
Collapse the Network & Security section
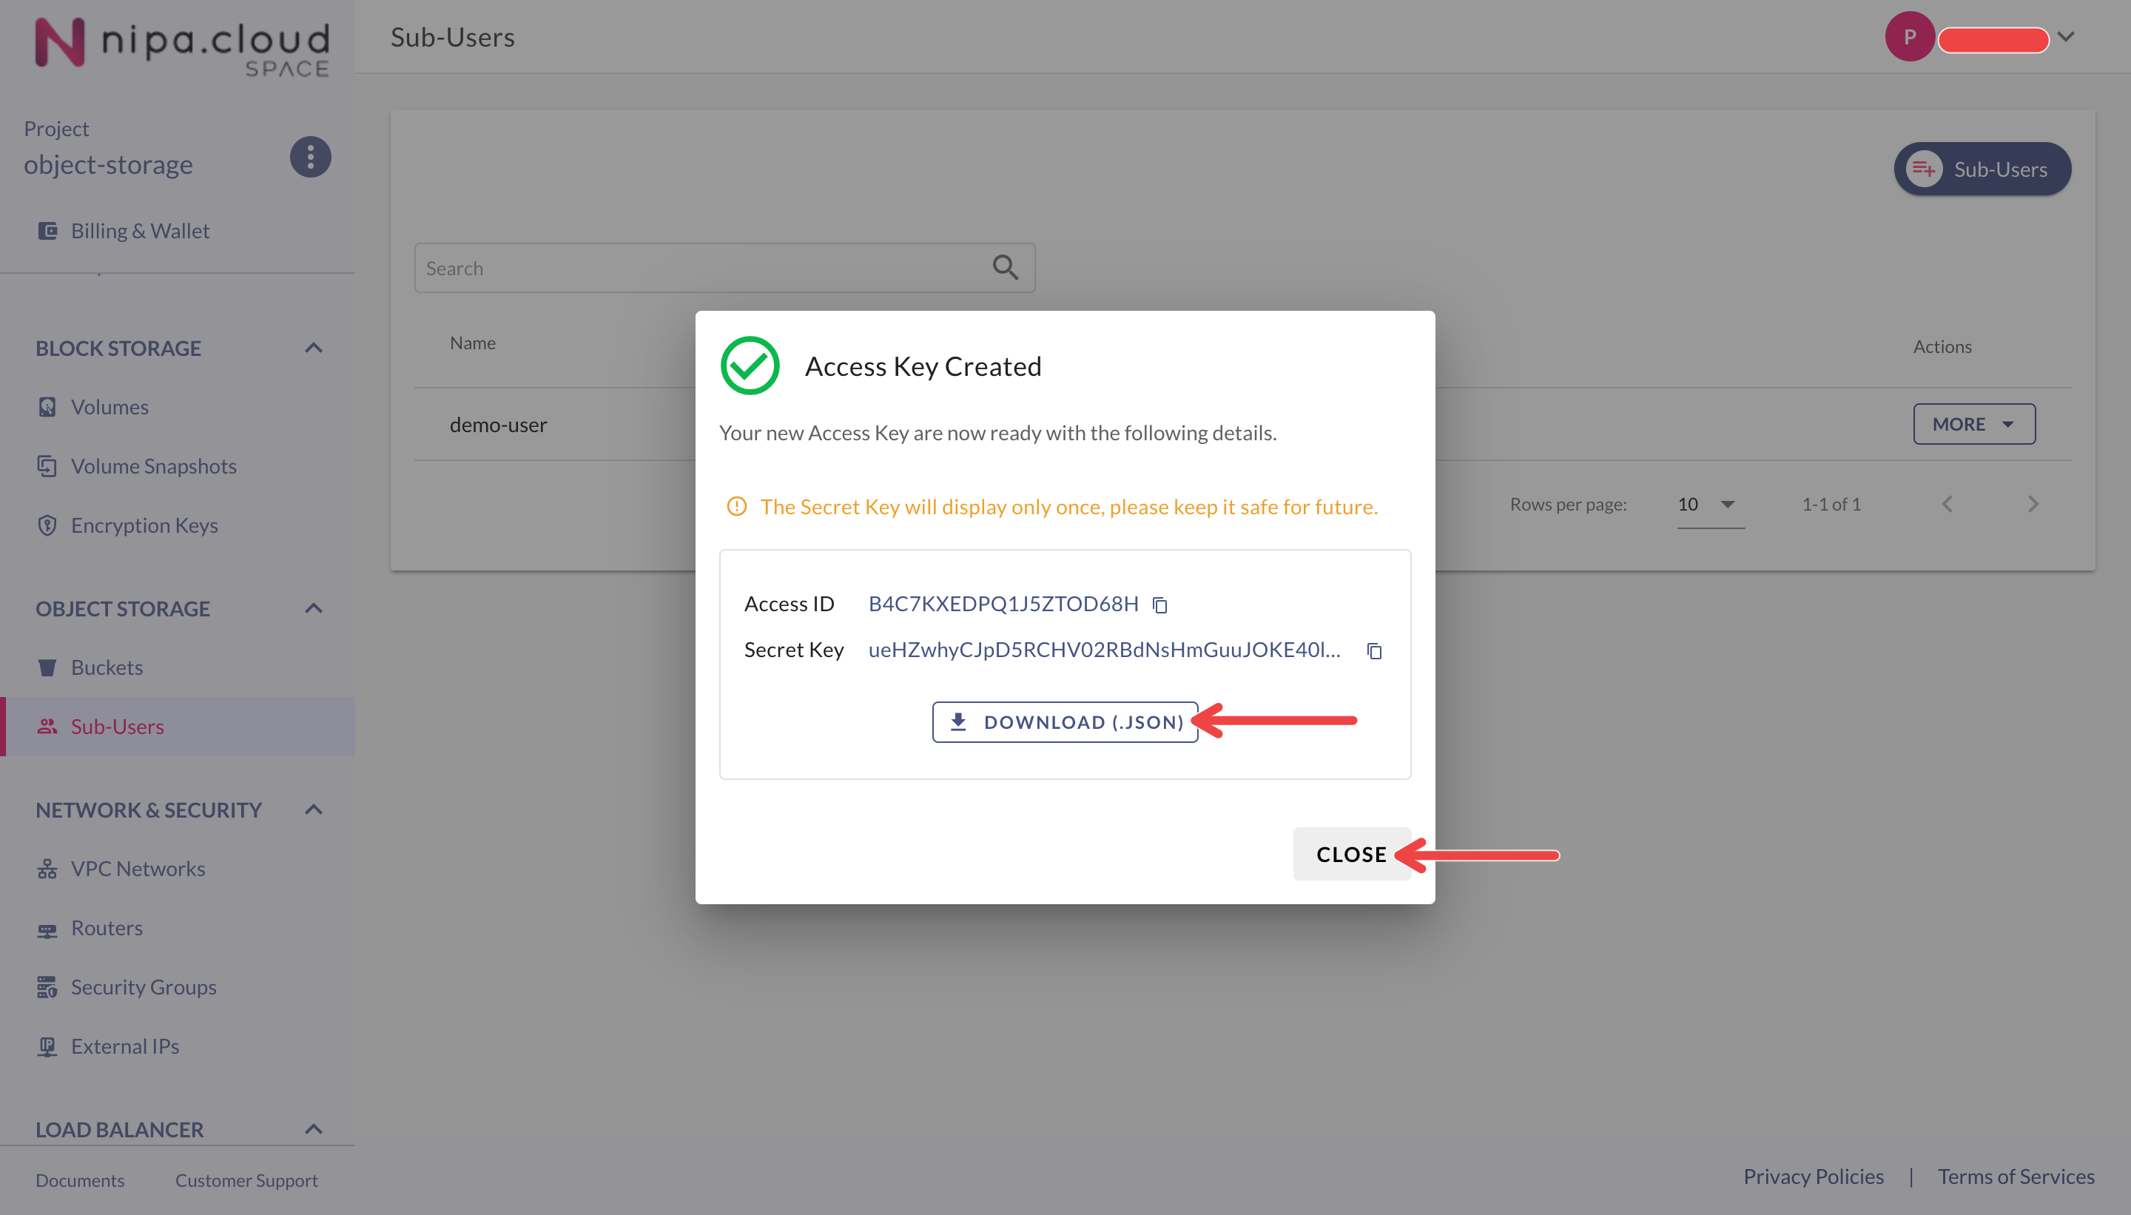coord(314,810)
